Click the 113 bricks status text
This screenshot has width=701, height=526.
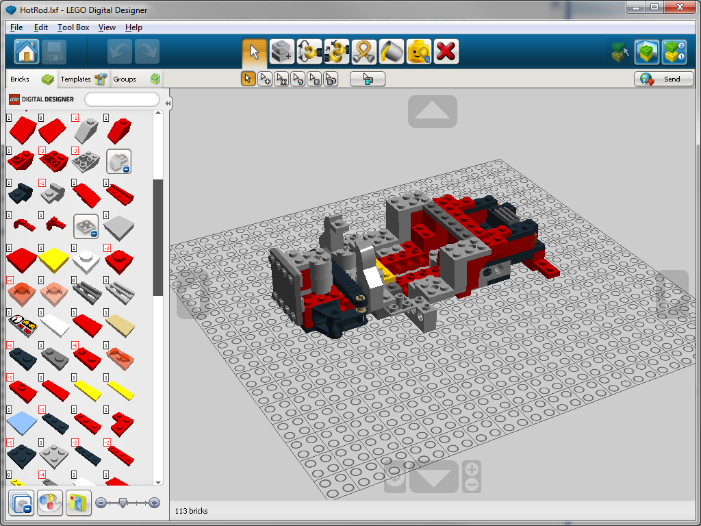click(192, 511)
